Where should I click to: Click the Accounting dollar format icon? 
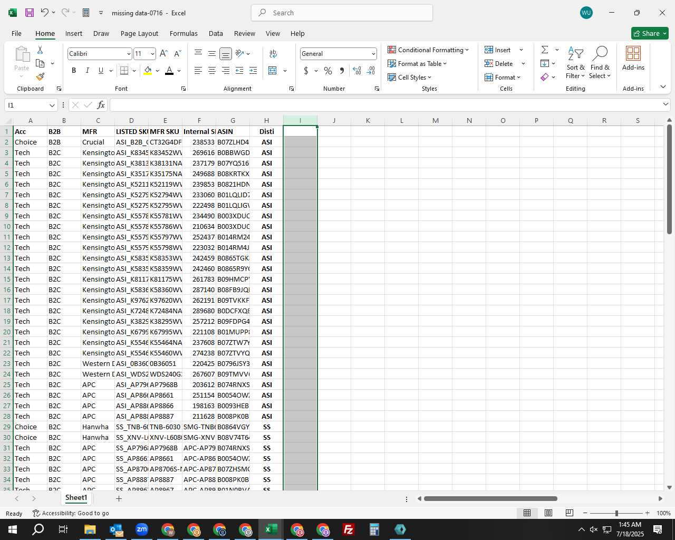306,71
